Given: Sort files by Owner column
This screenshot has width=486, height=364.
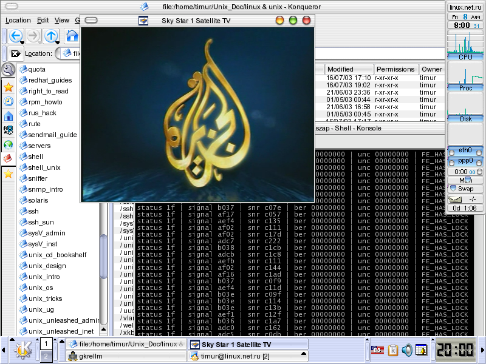Looking at the screenshot, I should tap(432, 69).
